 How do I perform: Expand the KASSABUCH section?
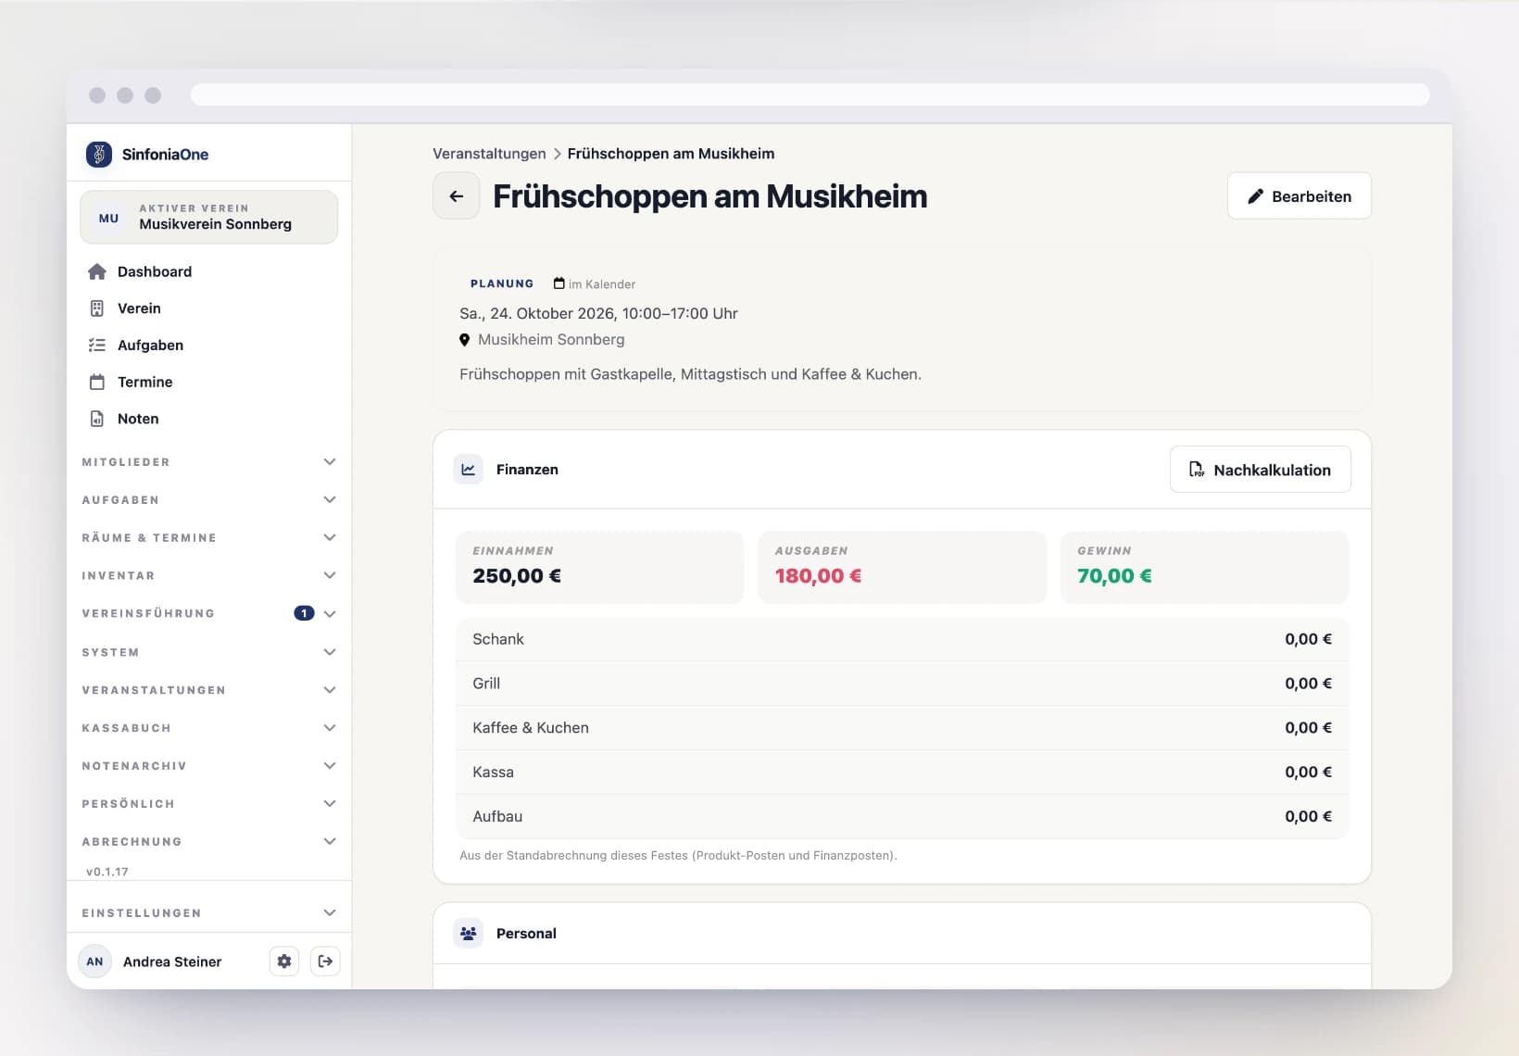tap(208, 728)
